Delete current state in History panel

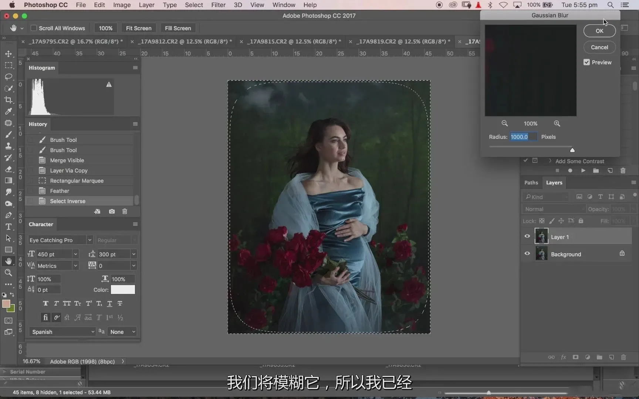click(125, 211)
